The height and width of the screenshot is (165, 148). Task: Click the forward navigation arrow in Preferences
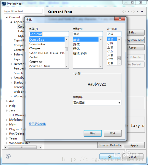pyautogui.click(x=133, y=11)
